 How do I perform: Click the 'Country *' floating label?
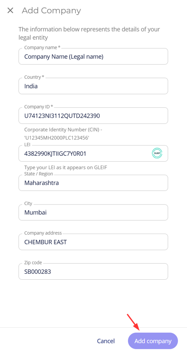[x=34, y=77]
